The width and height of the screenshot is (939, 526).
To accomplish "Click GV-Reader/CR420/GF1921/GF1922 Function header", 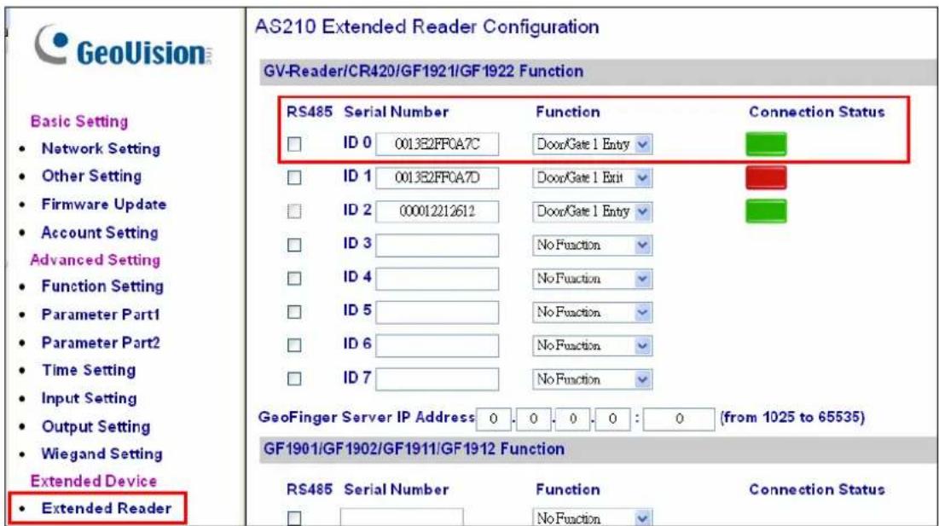I will (423, 72).
